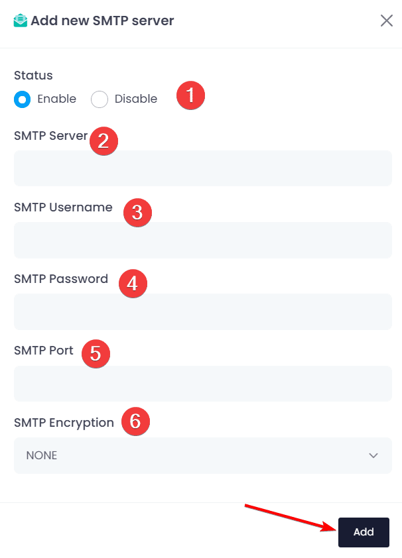
Task: Click the chevron arrow in the encryption dropdown
Action: click(373, 455)
